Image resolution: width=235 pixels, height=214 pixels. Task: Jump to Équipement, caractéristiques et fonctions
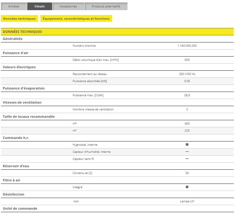click(x=76, y=19)
